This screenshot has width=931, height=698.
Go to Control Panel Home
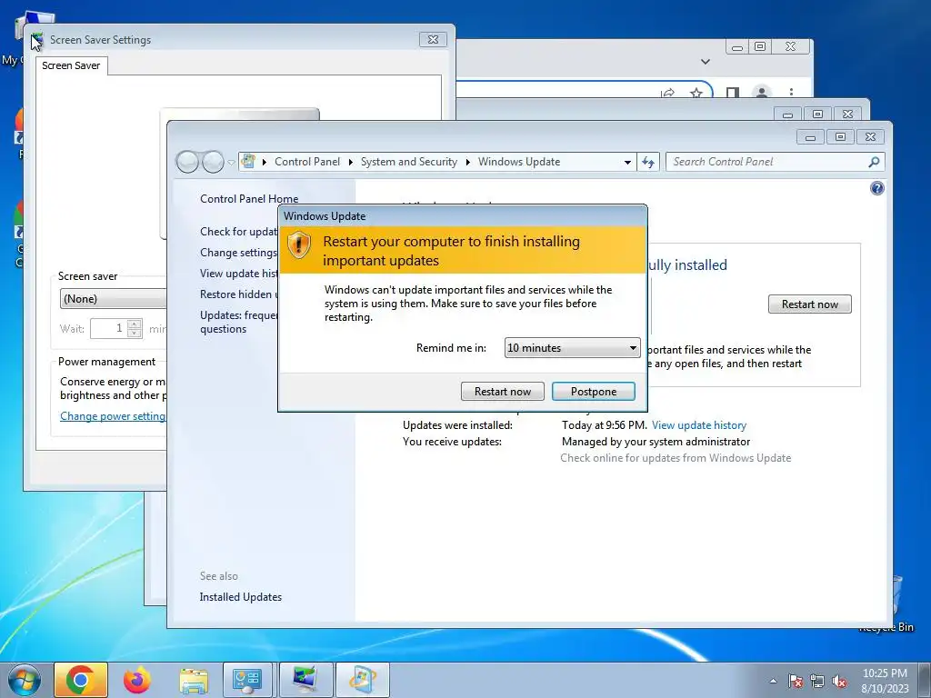[x=249, y=199]
